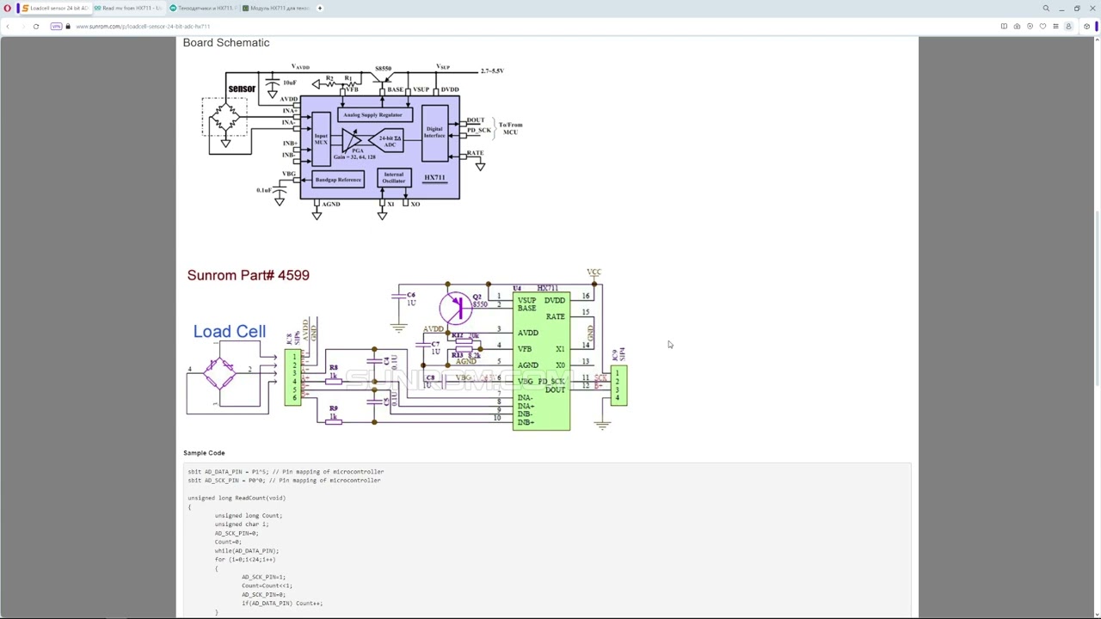
Task: Open the third tab about Тензодатчики и HX711
Action: [203, 9]
